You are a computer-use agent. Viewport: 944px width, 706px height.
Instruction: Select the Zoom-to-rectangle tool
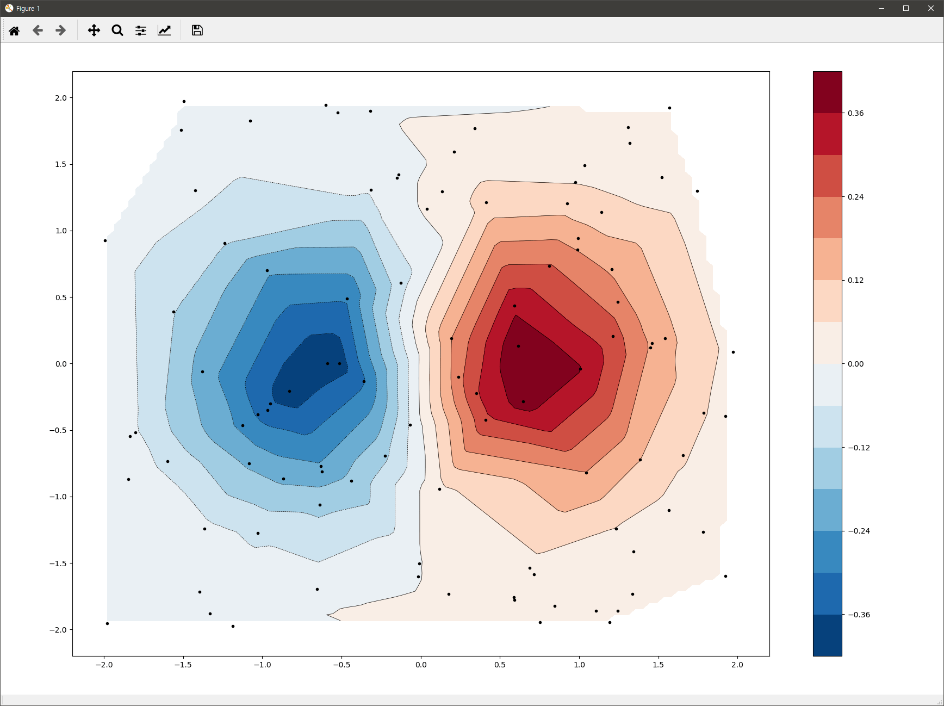(x=117, y=30)
